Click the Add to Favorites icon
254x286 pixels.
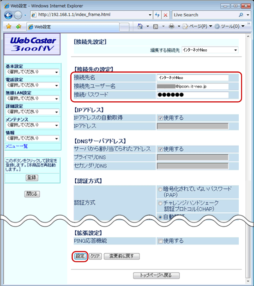click(x=18, y=27)
